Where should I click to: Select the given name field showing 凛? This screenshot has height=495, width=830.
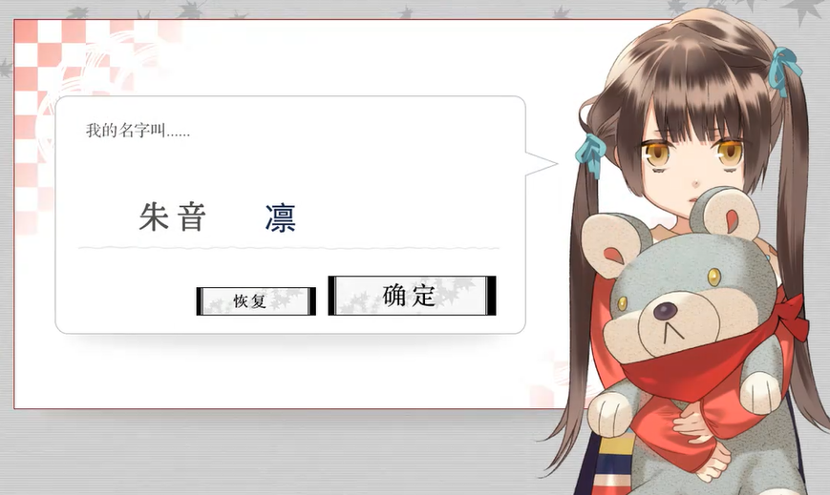281,217
